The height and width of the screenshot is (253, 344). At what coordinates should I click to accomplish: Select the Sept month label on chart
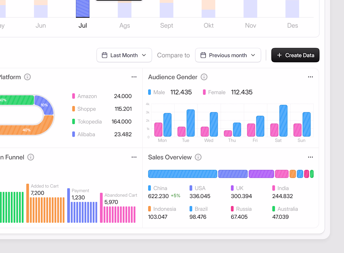166,26
